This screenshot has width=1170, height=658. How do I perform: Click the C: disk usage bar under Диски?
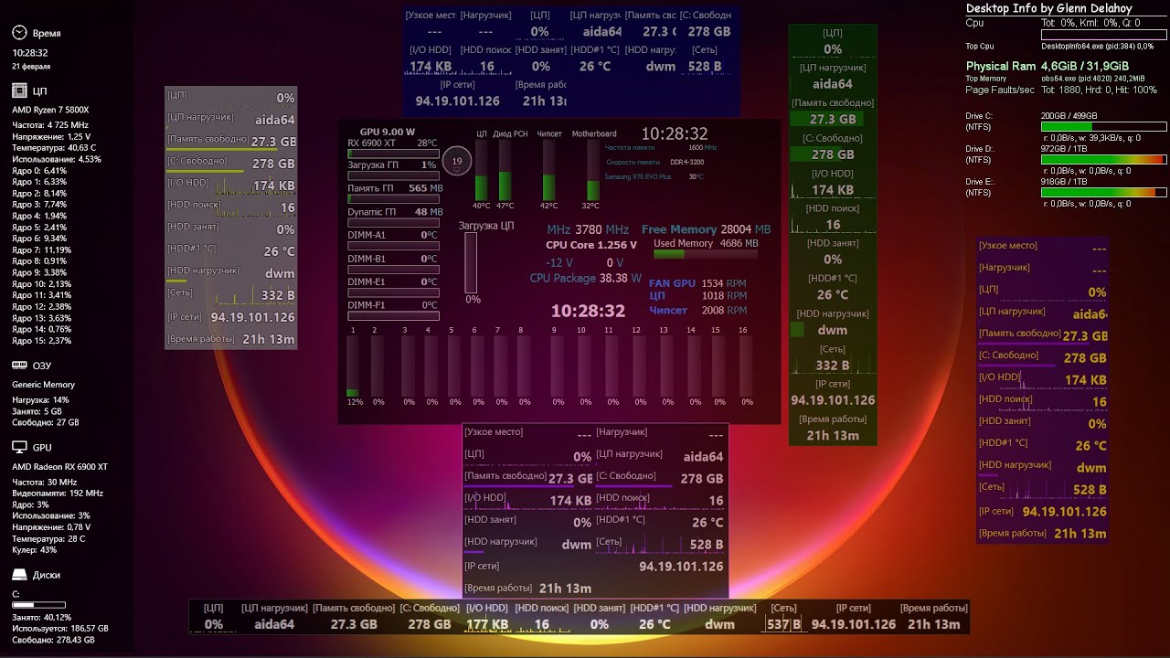coord(38,605)
